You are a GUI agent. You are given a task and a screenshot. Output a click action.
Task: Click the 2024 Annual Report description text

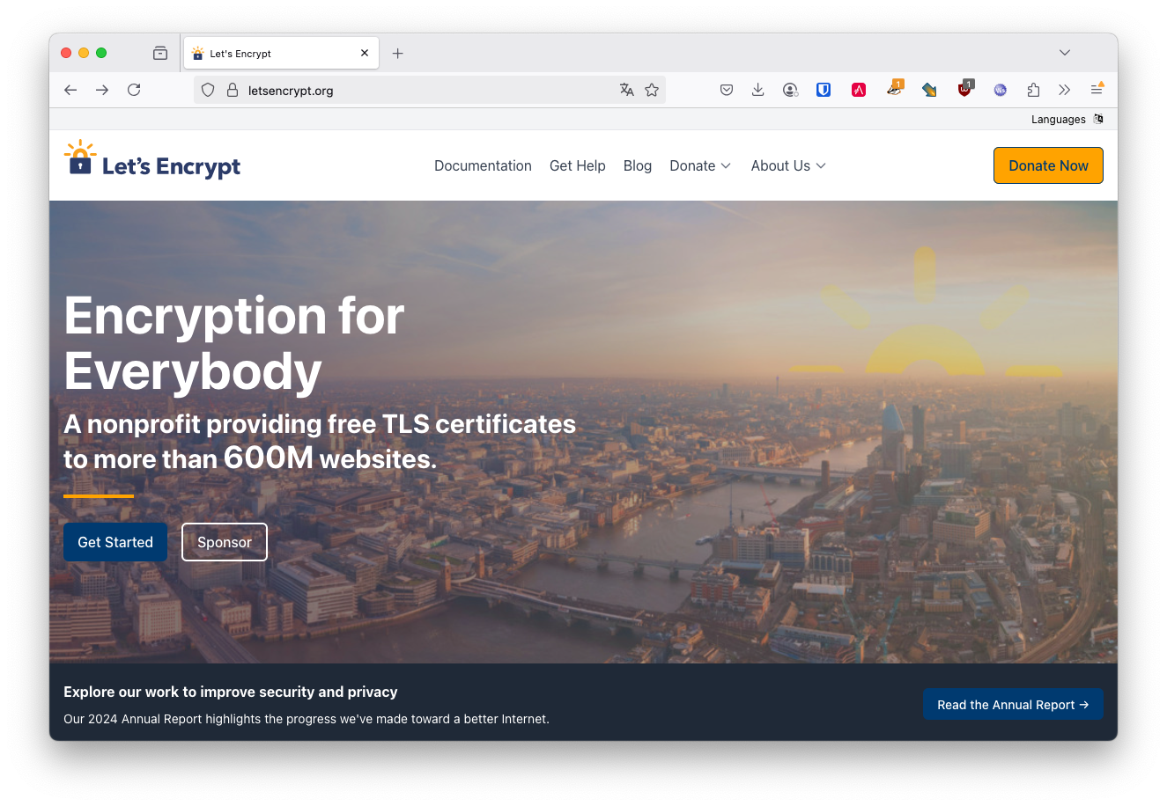(x=307, y=719)
